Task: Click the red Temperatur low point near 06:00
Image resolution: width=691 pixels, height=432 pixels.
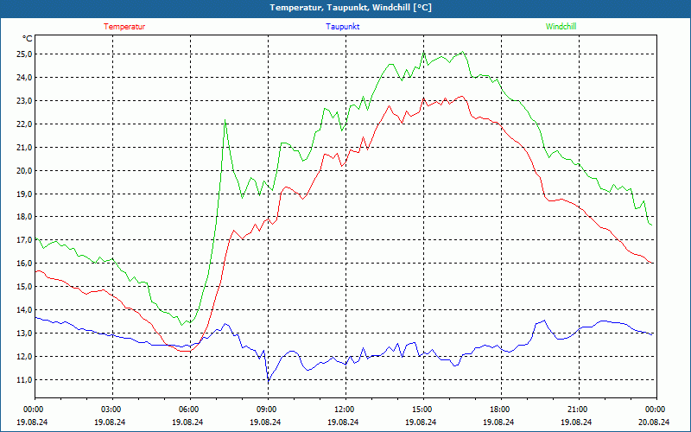Action: [x=186, y=351]
